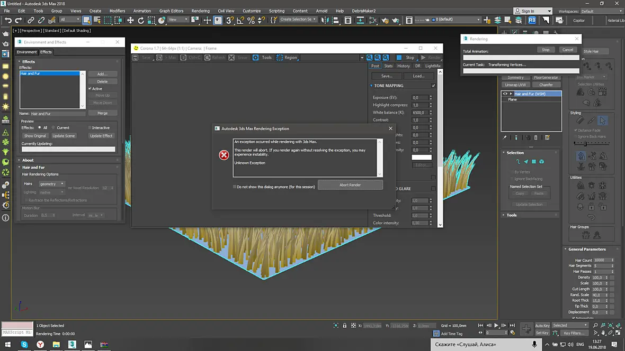Click the Lock hair utilities icon
The width and height of the screenshot is (625, 351).
592,207
